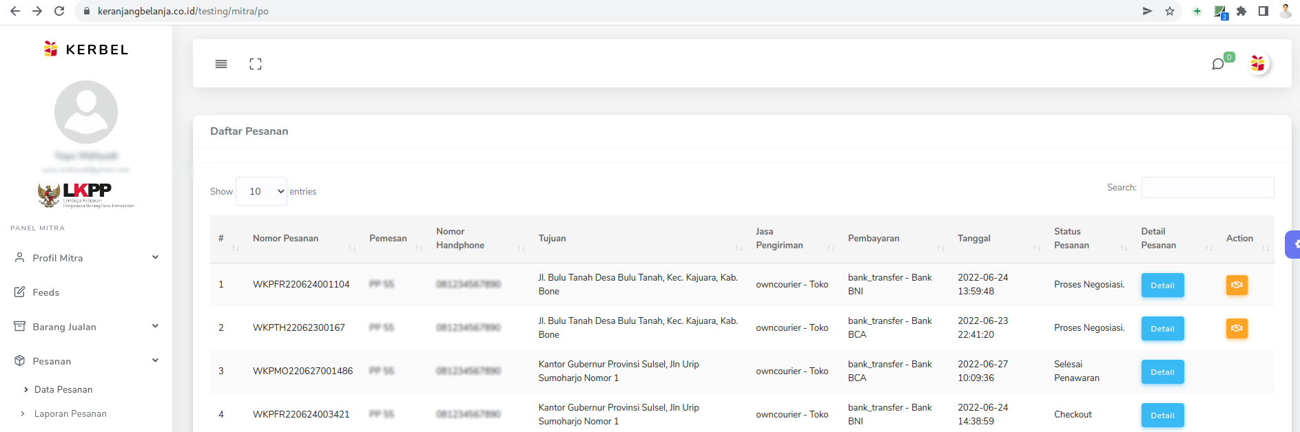Expand the Barang Jualan menu

[86, 327]
